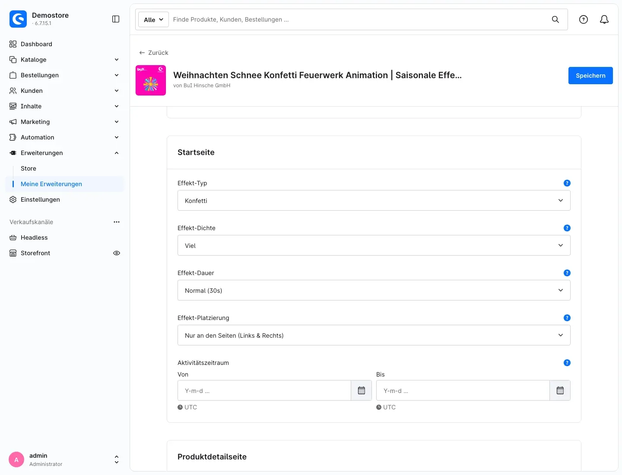Click the admin avatar circle

coord(16,459)
